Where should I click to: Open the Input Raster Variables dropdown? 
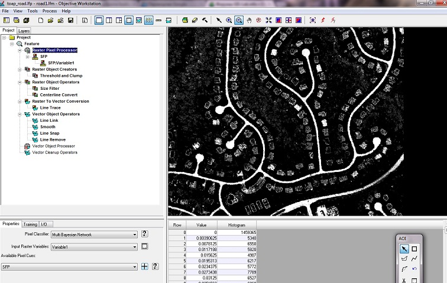[x=134, y=246]
